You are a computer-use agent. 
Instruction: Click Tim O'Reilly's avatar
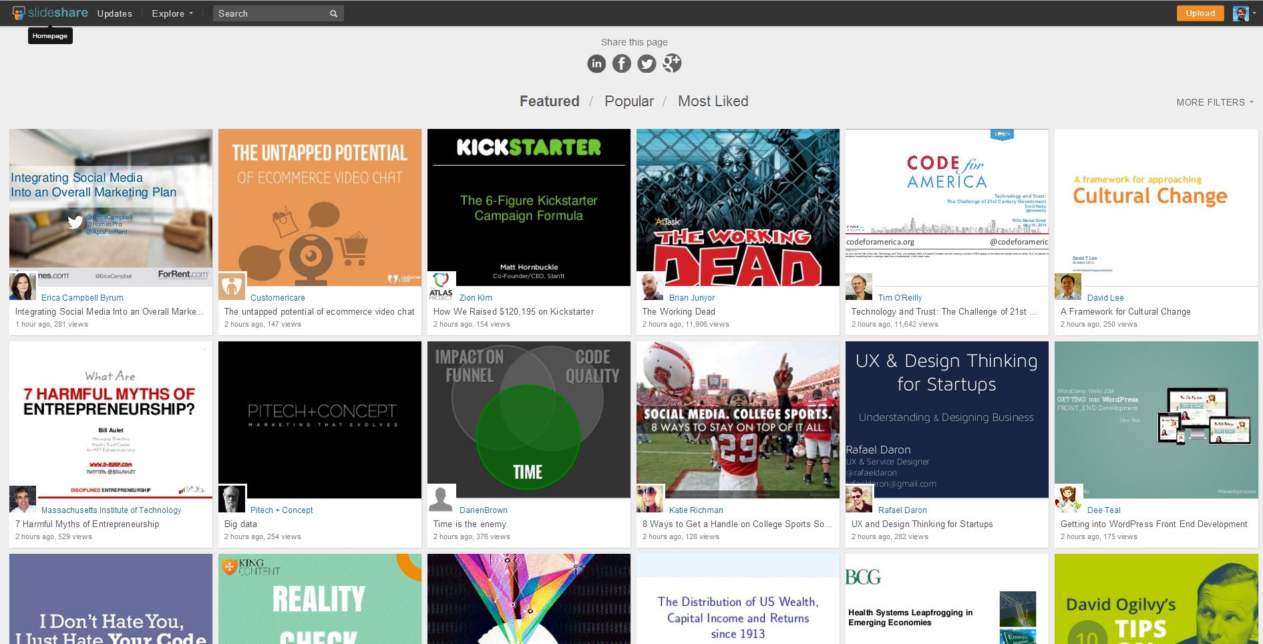coord(860,287)
